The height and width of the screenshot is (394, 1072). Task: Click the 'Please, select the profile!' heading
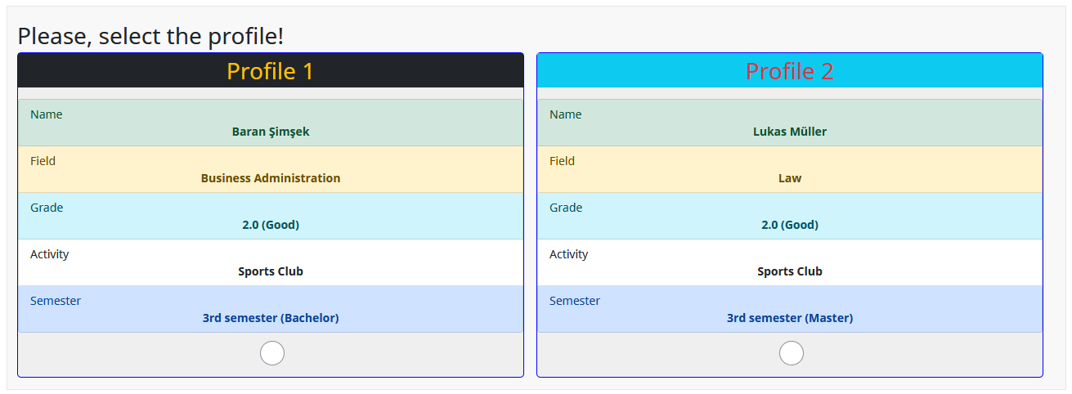click(x=150, y=36)
